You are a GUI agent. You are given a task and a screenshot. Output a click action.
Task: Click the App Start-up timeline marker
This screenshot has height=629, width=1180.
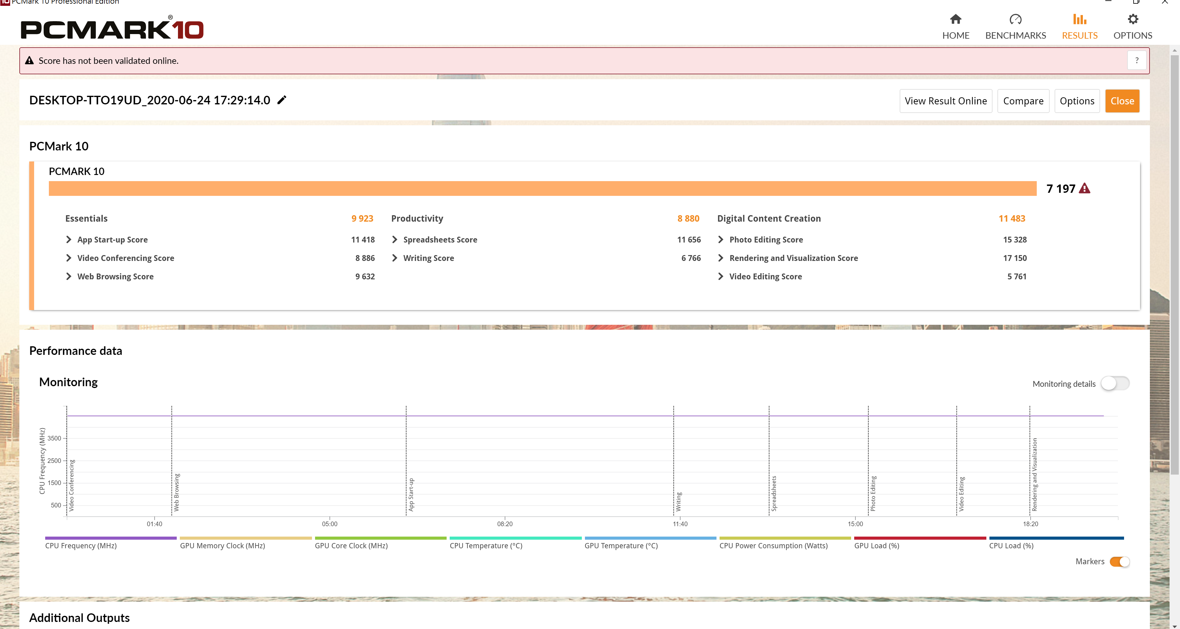tap(411, 495)
